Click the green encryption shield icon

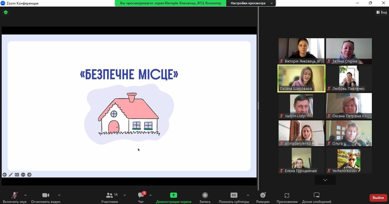click(x=6, y=12)
